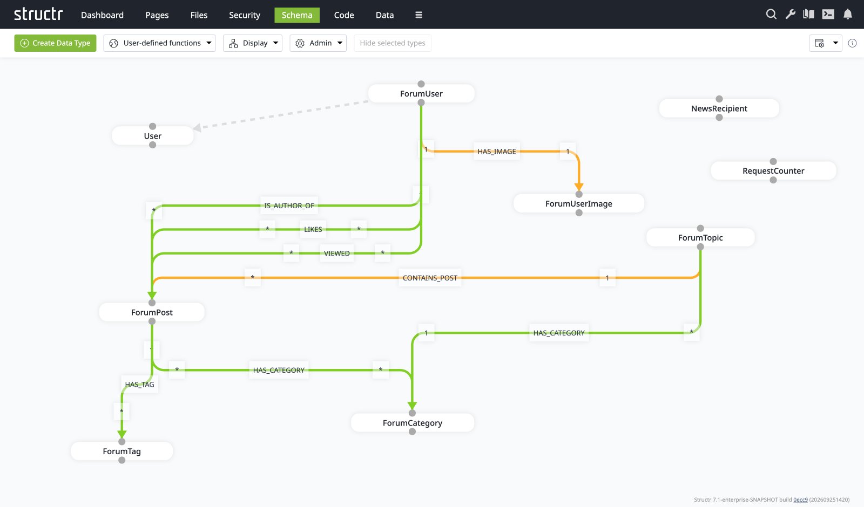864x507 pixels.
Task: Click the CONTAINS_POST relationship label
Action: pyautogui.click(x=430, y=278)
